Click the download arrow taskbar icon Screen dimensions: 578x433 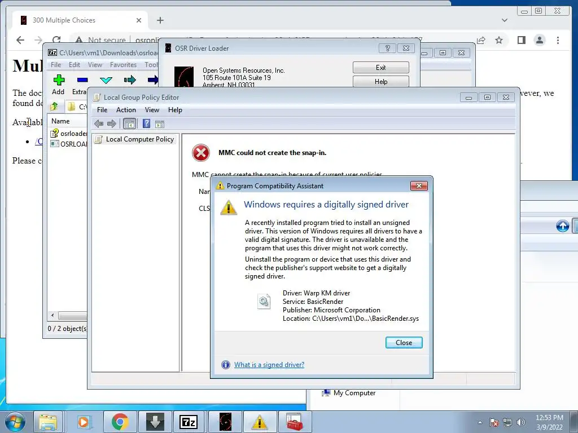[155, 422]
